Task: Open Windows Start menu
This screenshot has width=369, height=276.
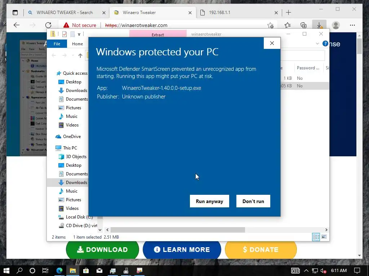Action: pos(6,271)
